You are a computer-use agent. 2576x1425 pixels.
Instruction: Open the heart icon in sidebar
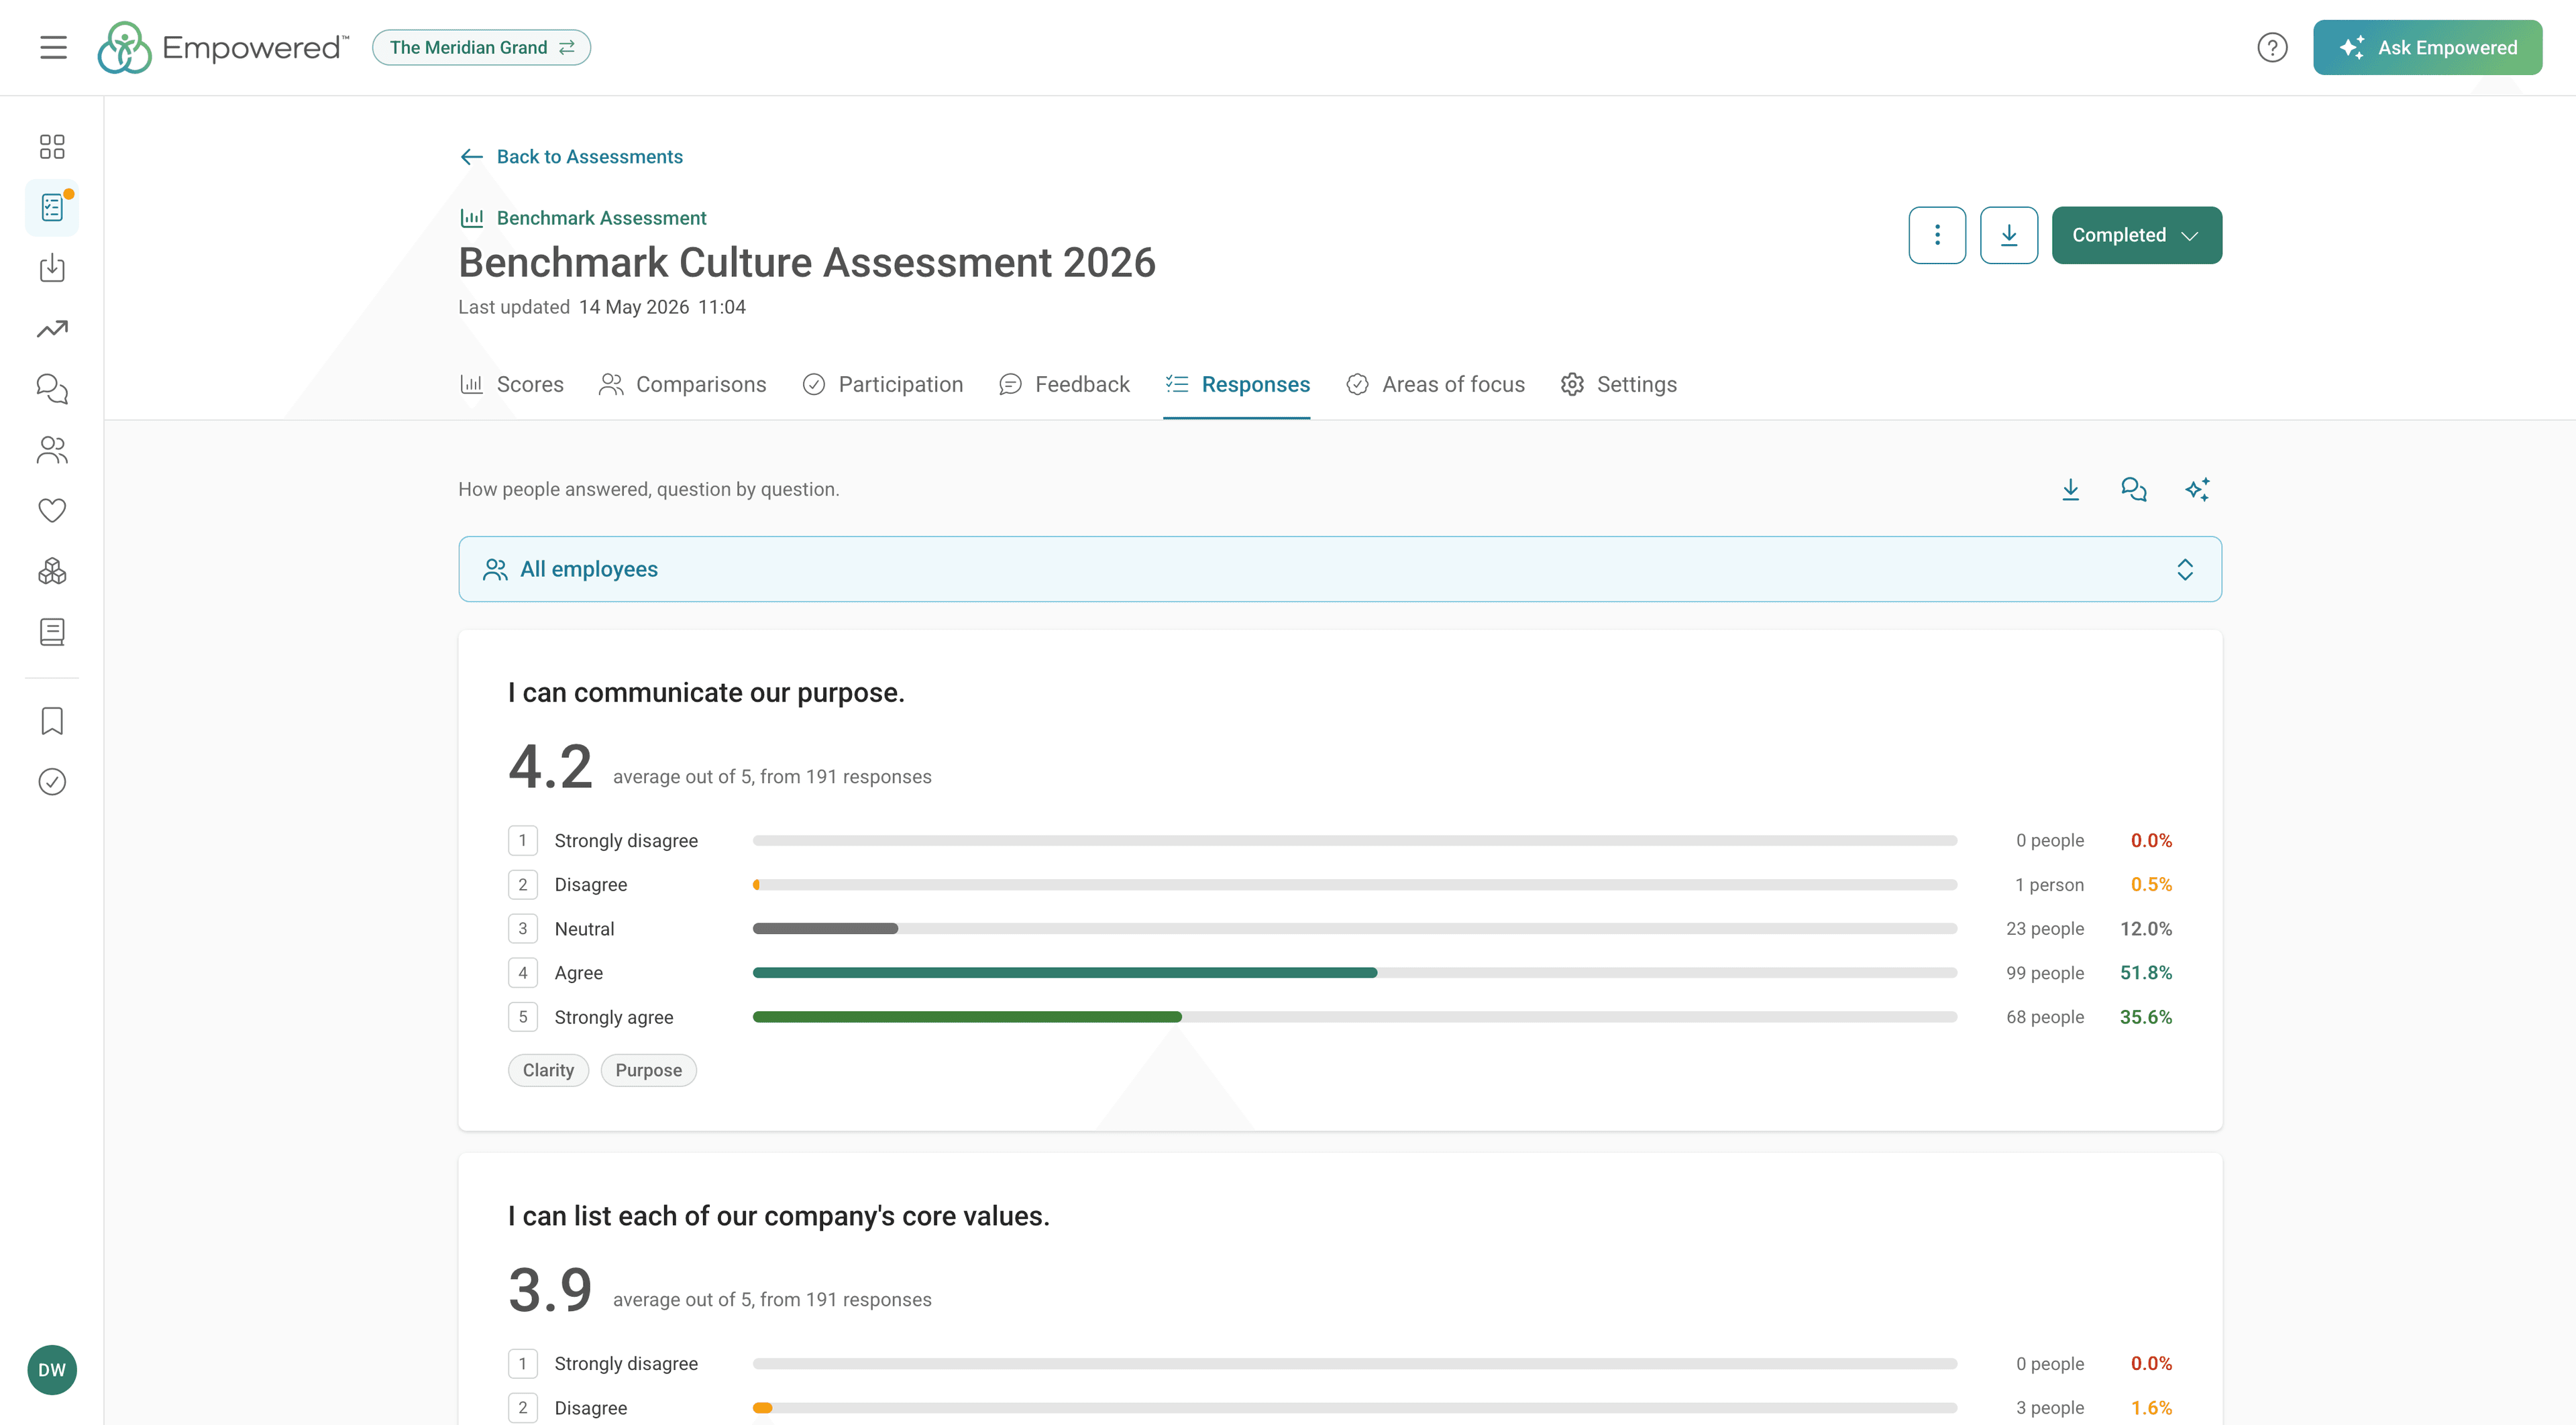52,510
